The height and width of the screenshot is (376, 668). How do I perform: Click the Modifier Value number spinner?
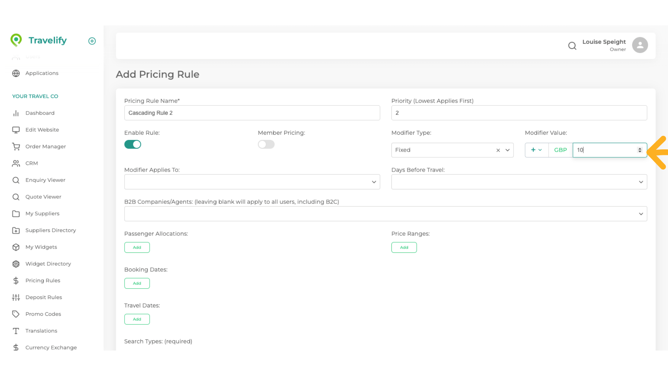pos(639,150)
